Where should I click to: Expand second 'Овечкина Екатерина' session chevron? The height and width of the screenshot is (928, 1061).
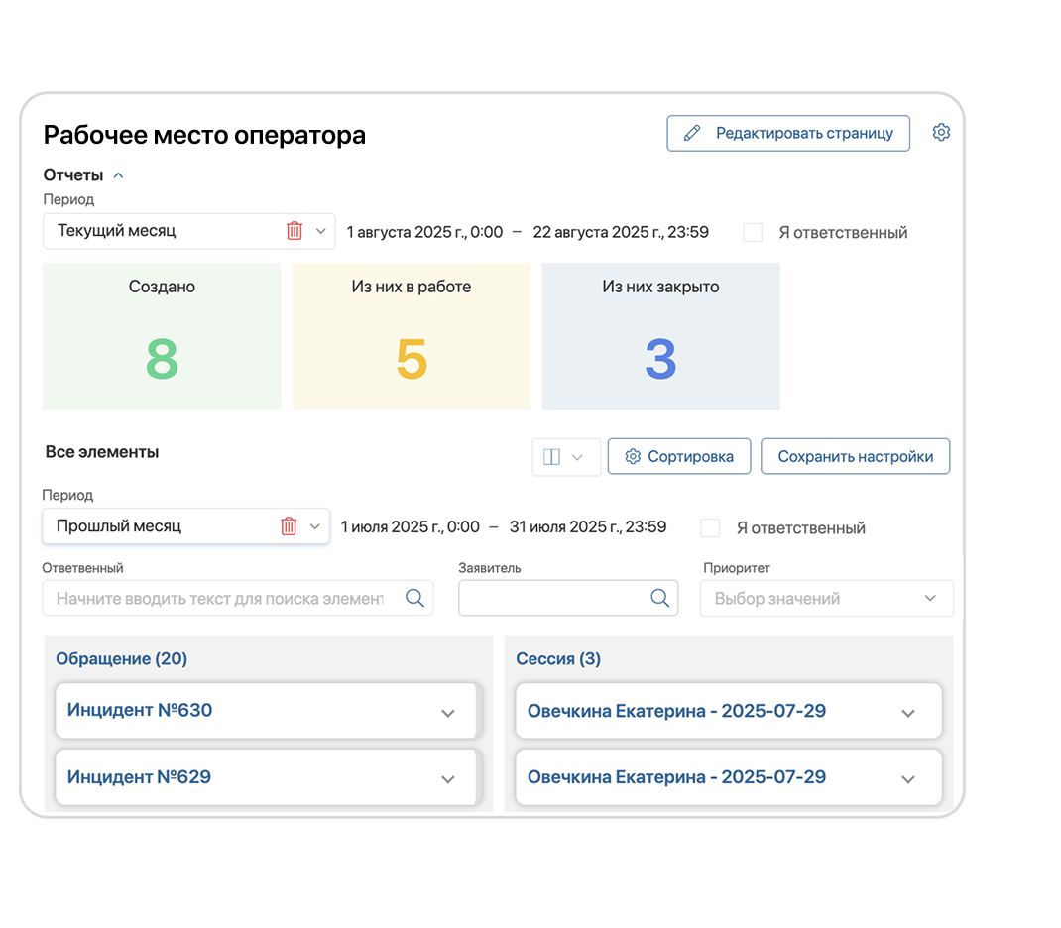[x=908, y=779]
